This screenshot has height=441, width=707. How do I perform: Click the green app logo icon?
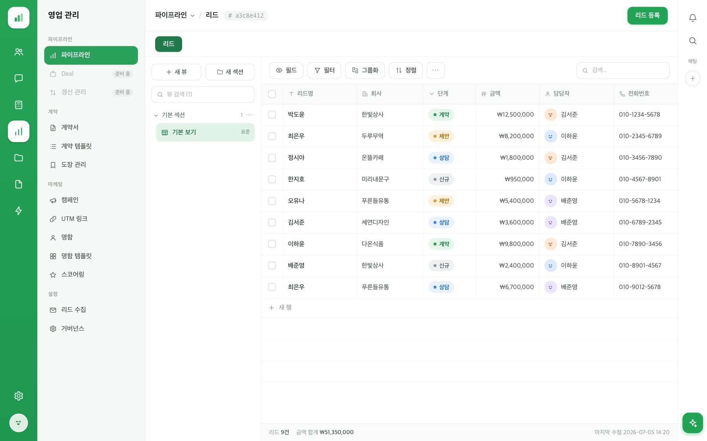[x=18, y=18]
